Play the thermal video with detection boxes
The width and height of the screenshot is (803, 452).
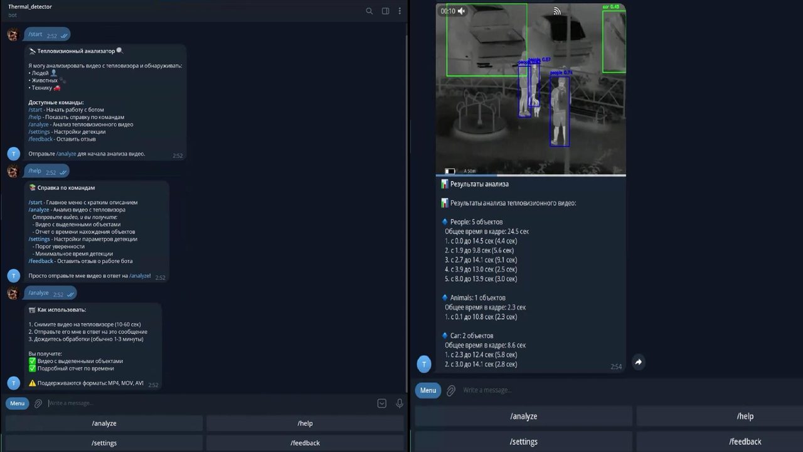tap(531, 88)
